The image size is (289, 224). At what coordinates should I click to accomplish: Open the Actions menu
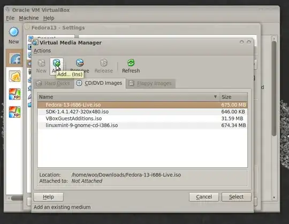pos(42,50)
